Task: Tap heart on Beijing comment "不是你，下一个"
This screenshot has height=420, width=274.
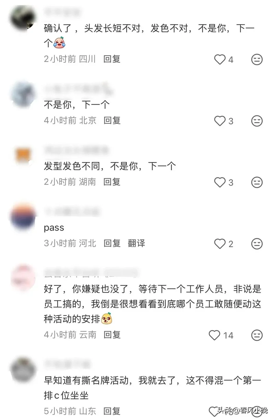Action: tap(220, 121)
